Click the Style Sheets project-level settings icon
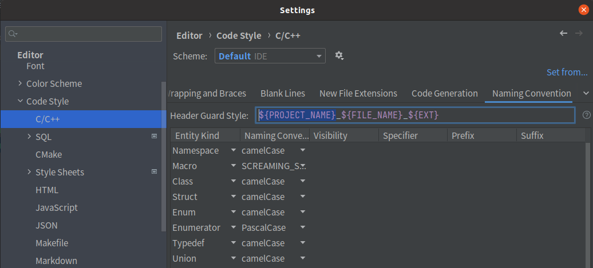The height and width of the screenshot is (268, 593). (154, 172)
